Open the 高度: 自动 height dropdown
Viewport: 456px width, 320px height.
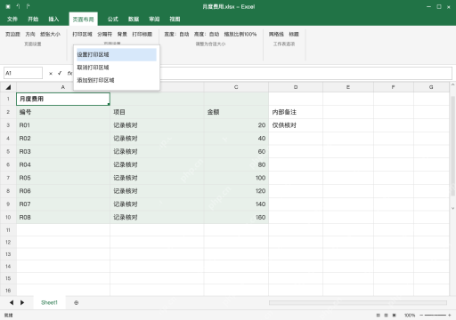click(207, 35)
